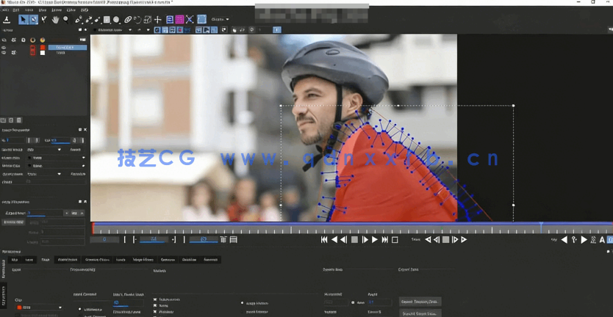Open the dropdown in the top toolbar
Viewport: 613px width, 317px height.
click(220, 19)
